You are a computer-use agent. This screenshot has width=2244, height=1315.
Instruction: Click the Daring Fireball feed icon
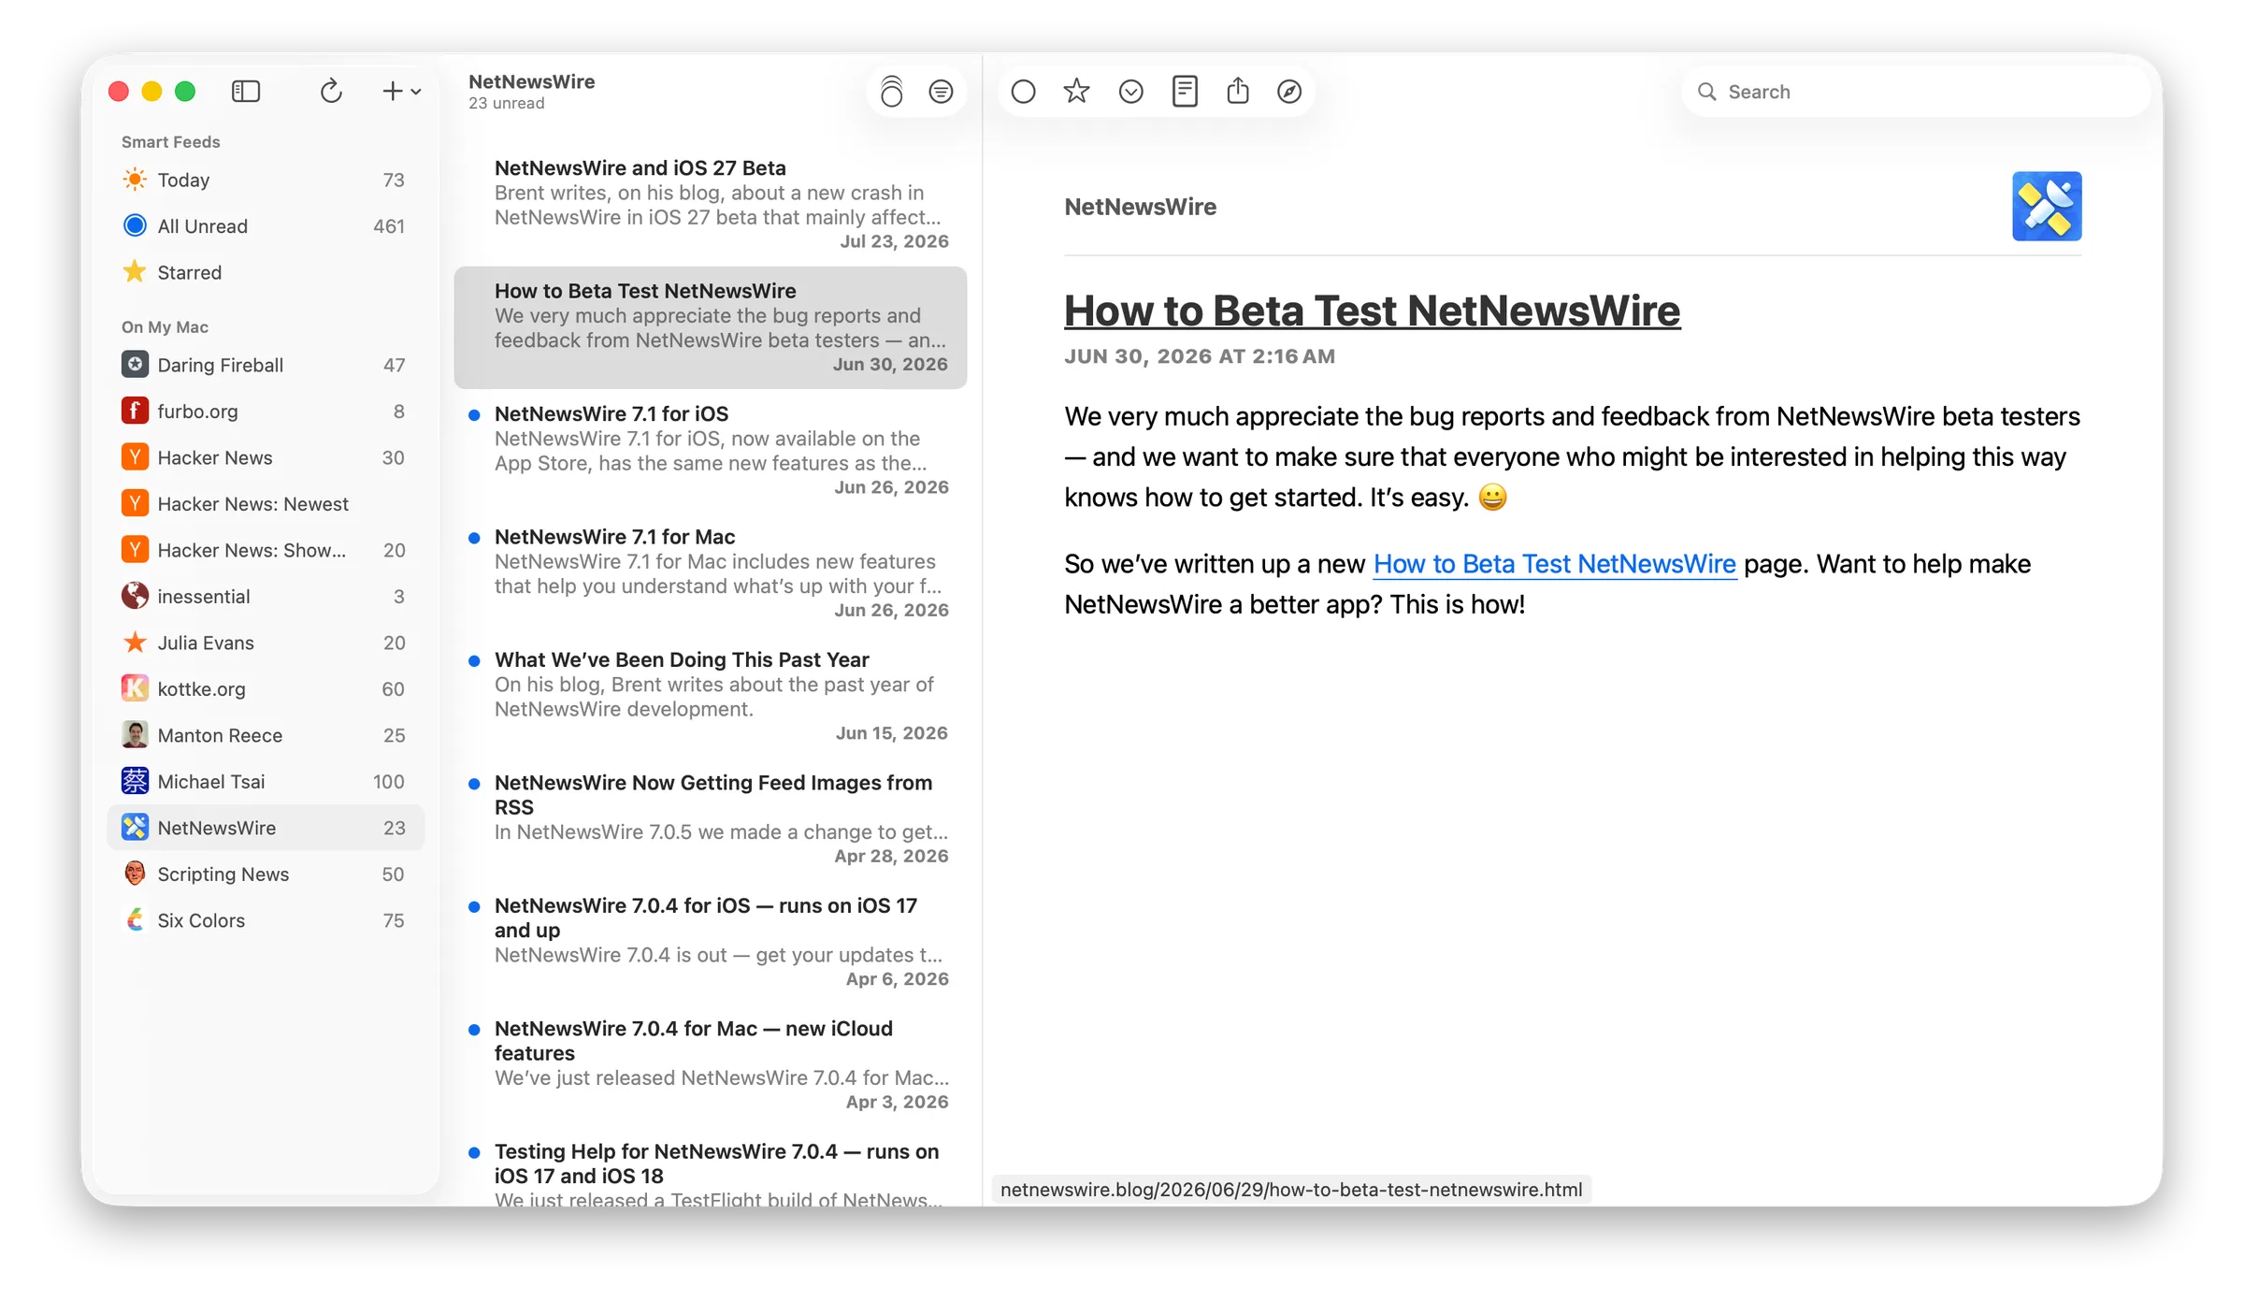[x=135, y=364]
